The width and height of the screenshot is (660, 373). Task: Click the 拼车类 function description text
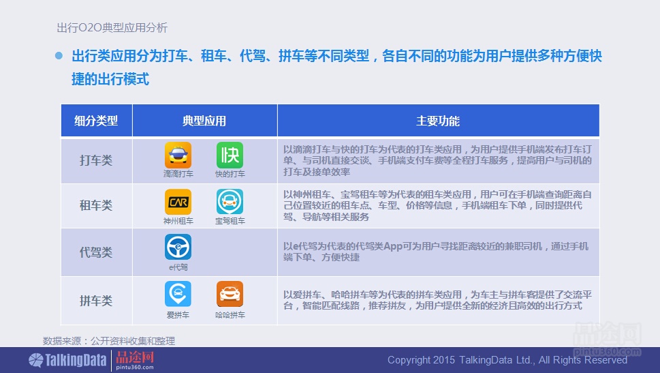coord(437,300)
